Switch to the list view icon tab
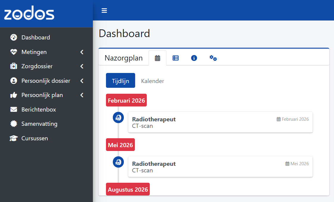 (x=176, y=58)
